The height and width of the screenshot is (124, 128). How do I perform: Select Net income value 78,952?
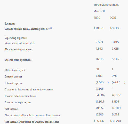(100, 108)
